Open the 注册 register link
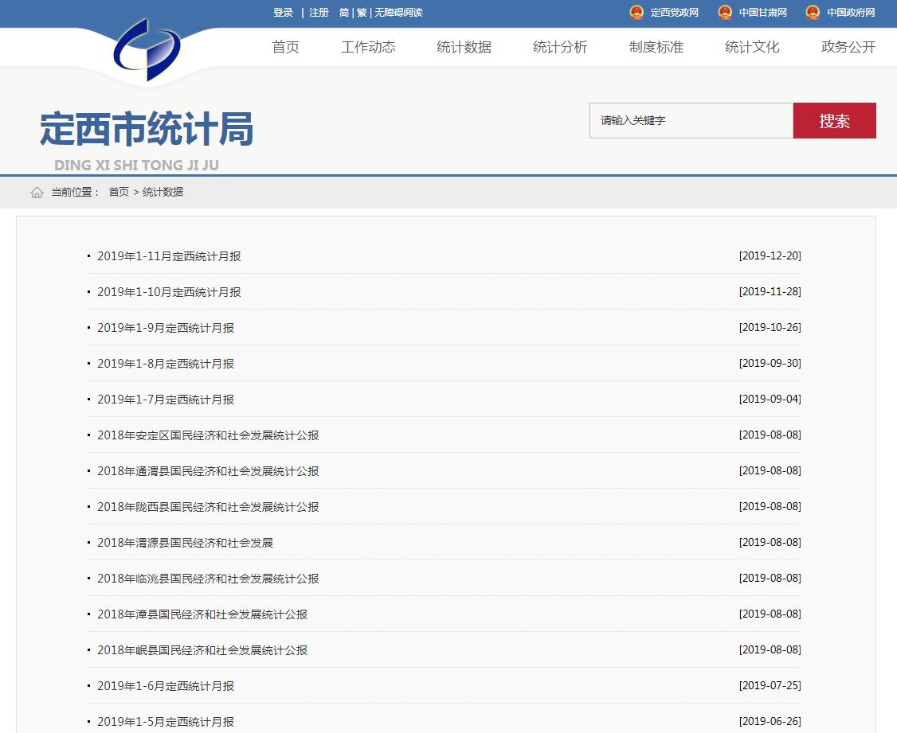Image resolution: width=897 pixels, height=733 pixels. [x=319, y=13]
